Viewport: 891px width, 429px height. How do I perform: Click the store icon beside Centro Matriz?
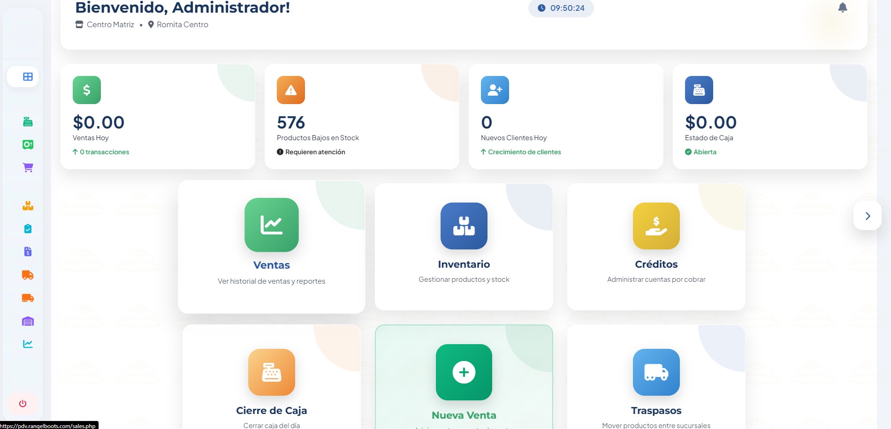79,24
